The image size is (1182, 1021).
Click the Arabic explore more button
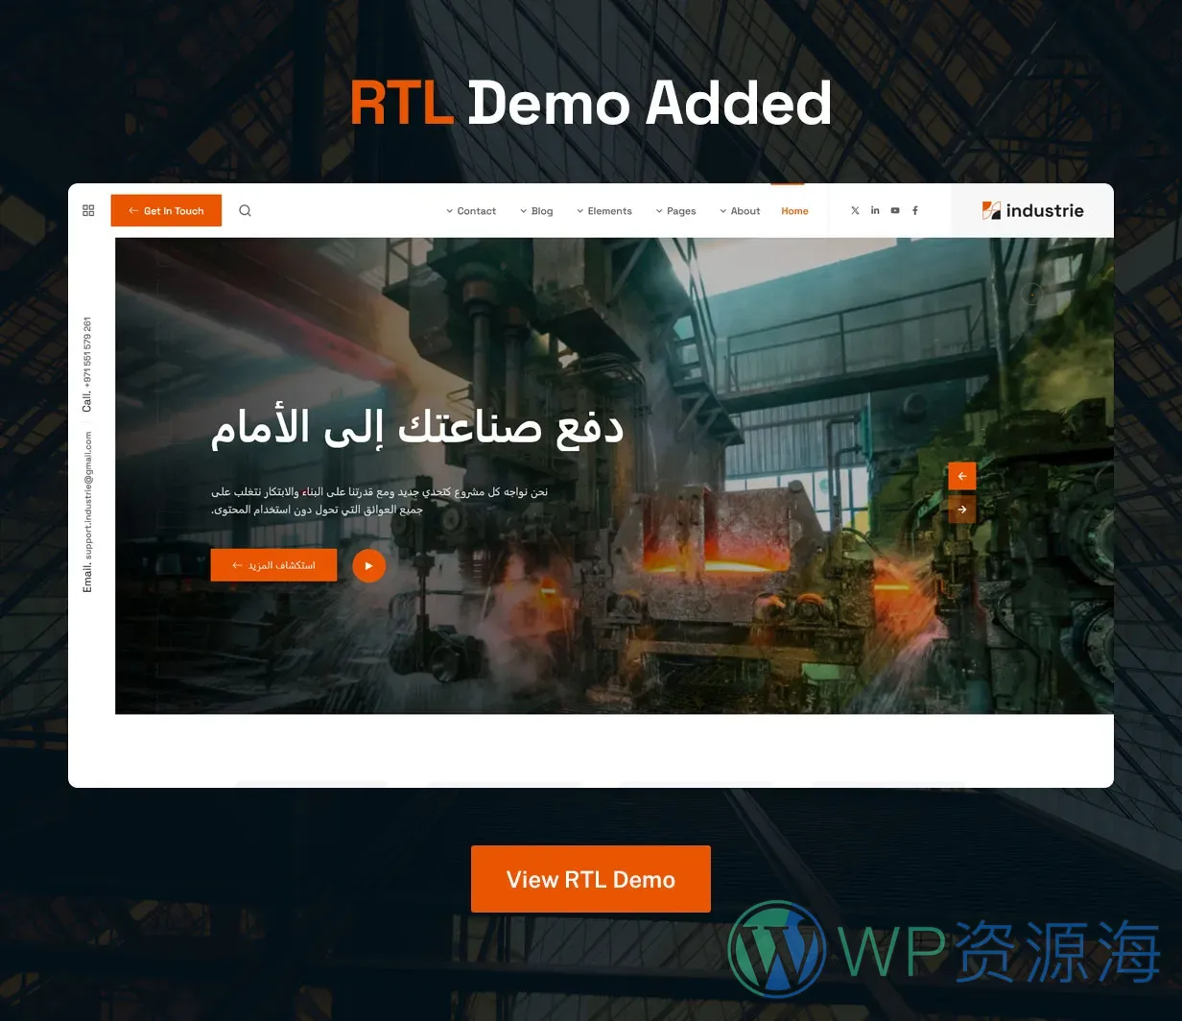tap(273, 565)
